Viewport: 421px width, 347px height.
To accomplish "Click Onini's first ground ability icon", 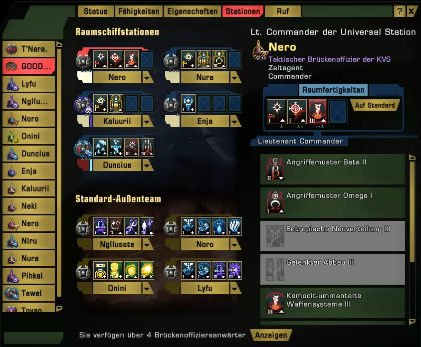I will click(101, 270).
